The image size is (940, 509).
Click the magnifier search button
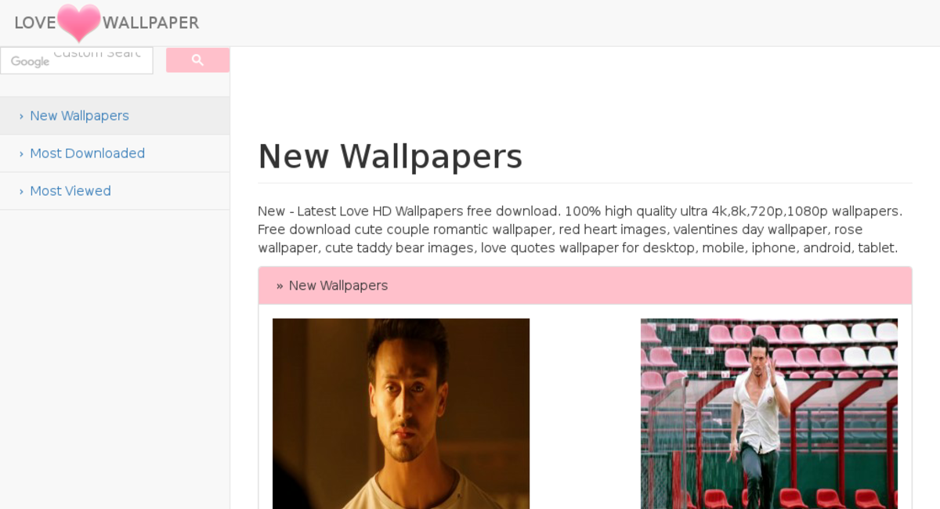[197, 60]
